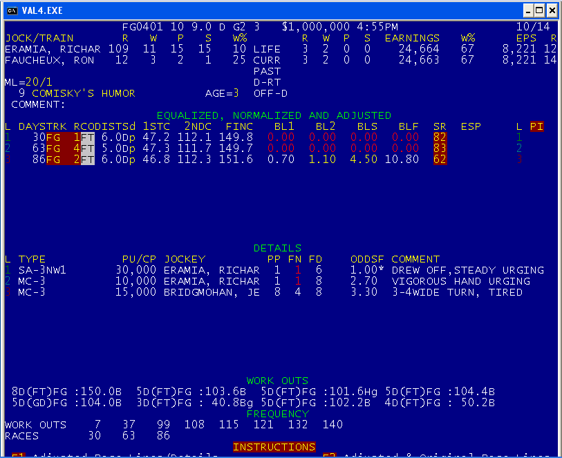Select comment 3-4WIDE TURN, TIRED

pyautogui.click(x=458, y=293)
